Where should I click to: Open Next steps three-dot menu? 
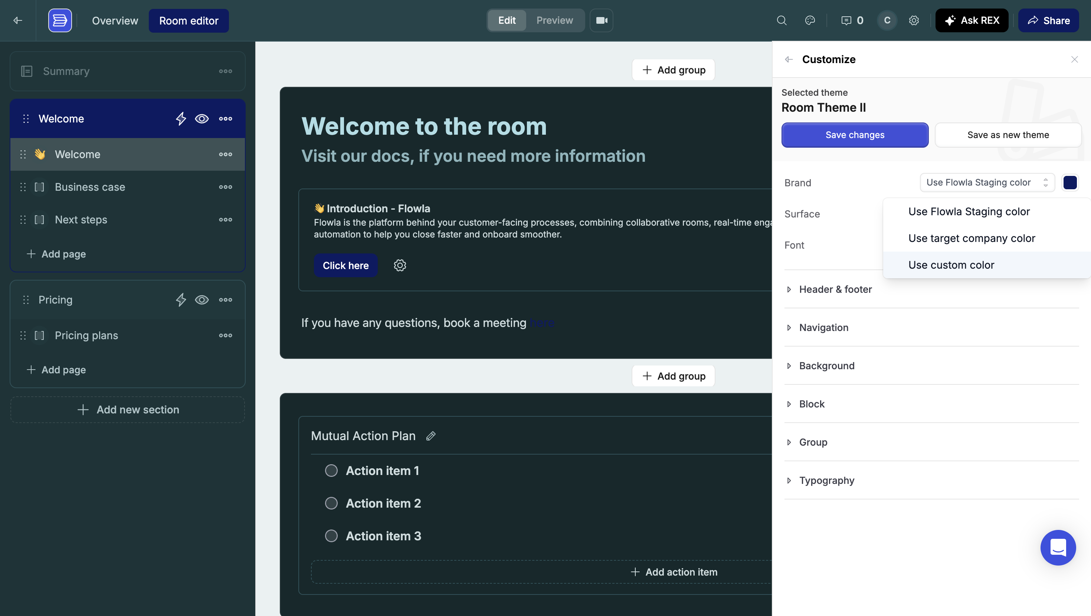point(225,219)
